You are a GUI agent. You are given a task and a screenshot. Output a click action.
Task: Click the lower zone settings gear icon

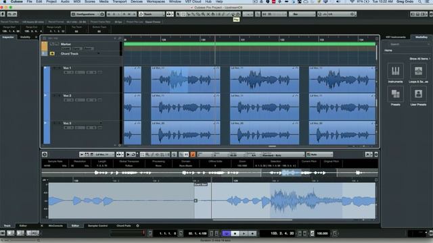pyautogui.click(x=137, y=225)
